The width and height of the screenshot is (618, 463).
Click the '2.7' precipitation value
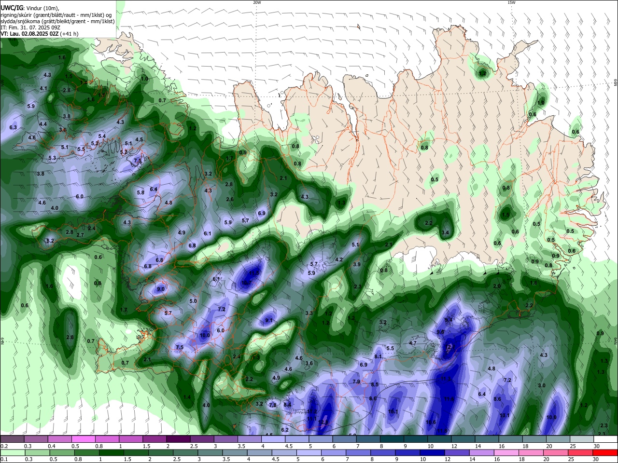pyautogui.click(x=80, y=235)
